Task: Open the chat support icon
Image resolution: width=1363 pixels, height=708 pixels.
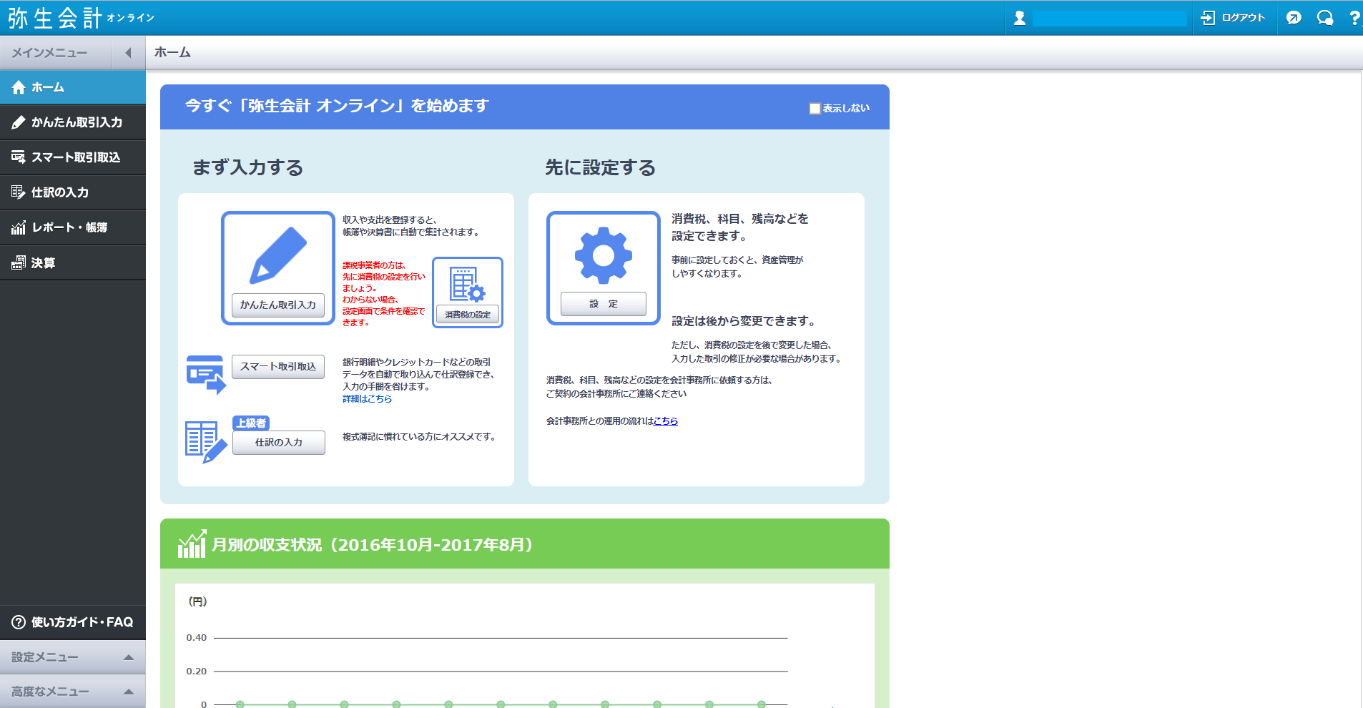Action: pos(1325,18)
